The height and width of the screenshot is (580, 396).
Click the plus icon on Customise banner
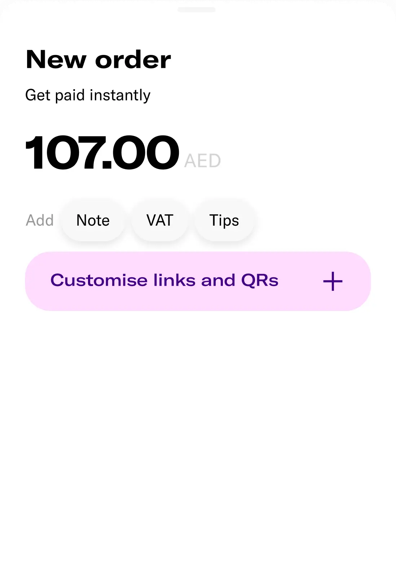click(x=333, y=281)
